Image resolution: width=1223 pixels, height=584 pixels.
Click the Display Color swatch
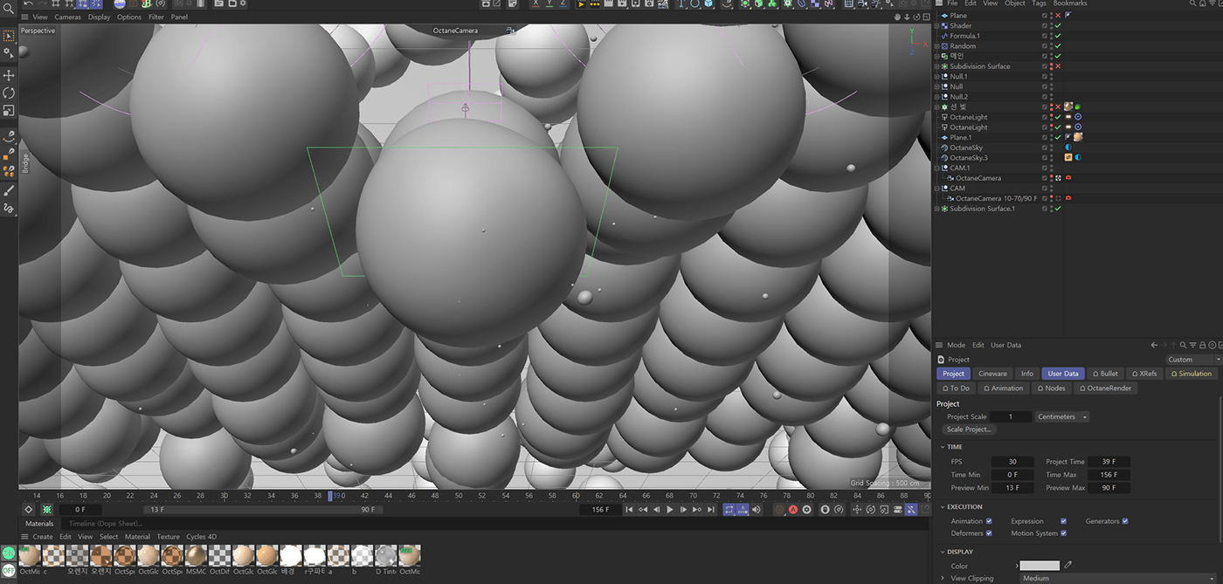(1040, 566)
